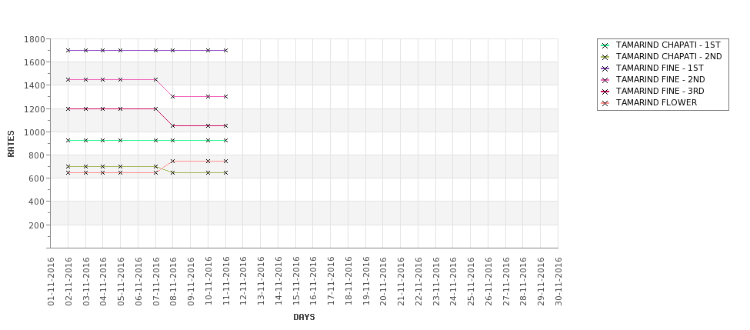Select Fine 3rd data point on 08-11-2016

[x=172, y=126]
